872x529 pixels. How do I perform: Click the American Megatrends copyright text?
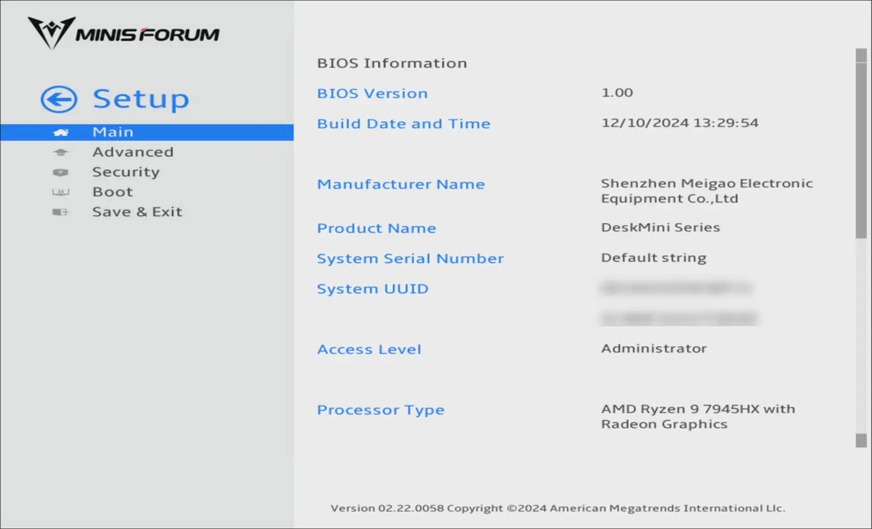[x=558, y=508]
